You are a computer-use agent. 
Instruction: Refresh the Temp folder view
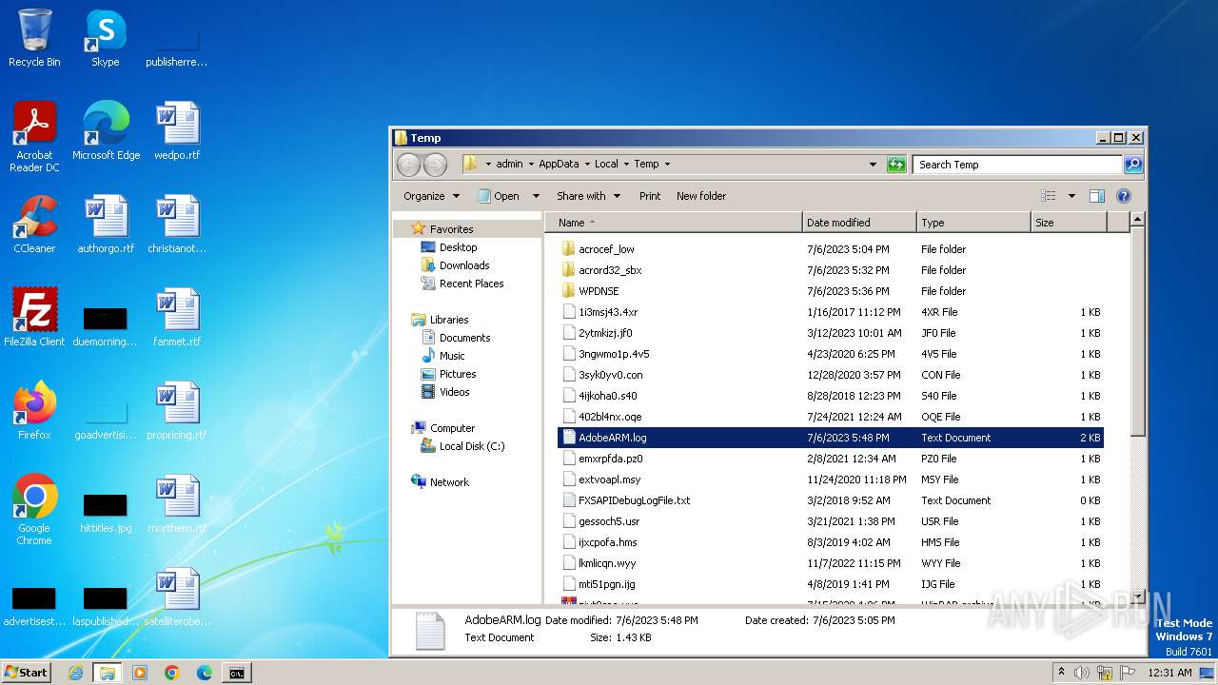(x=895, y=165)
